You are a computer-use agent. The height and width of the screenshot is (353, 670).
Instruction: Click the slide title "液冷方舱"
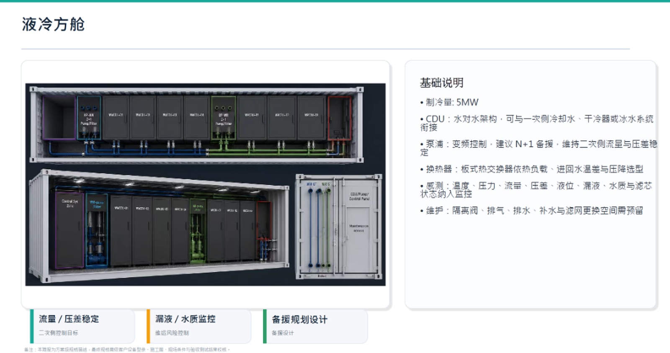[x=53, y=24]
